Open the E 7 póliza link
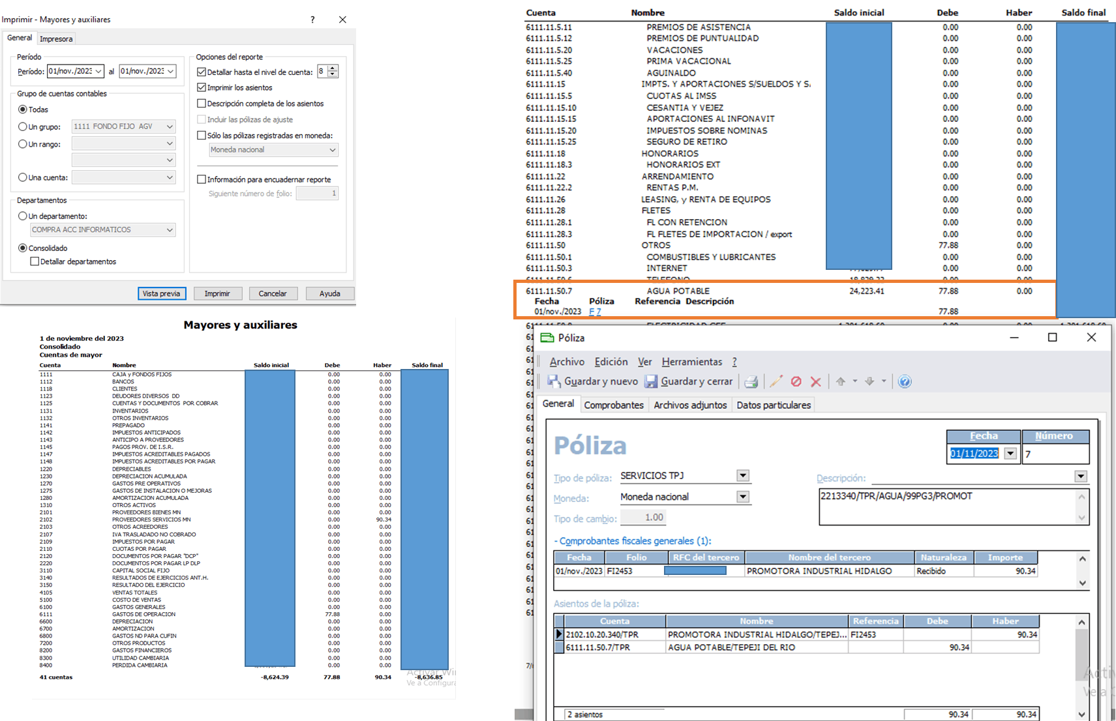Image resolution: width=1116 pixels, height=721 pixels. (x=595, y=312)
